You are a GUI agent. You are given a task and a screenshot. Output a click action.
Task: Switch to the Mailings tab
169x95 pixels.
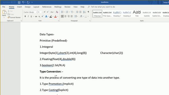[x=58, y=7]
